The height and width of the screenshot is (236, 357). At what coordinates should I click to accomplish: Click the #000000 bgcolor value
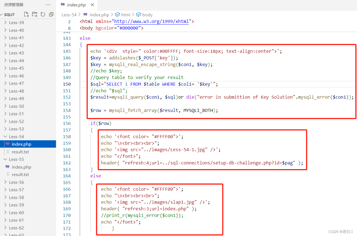[129, 28]
